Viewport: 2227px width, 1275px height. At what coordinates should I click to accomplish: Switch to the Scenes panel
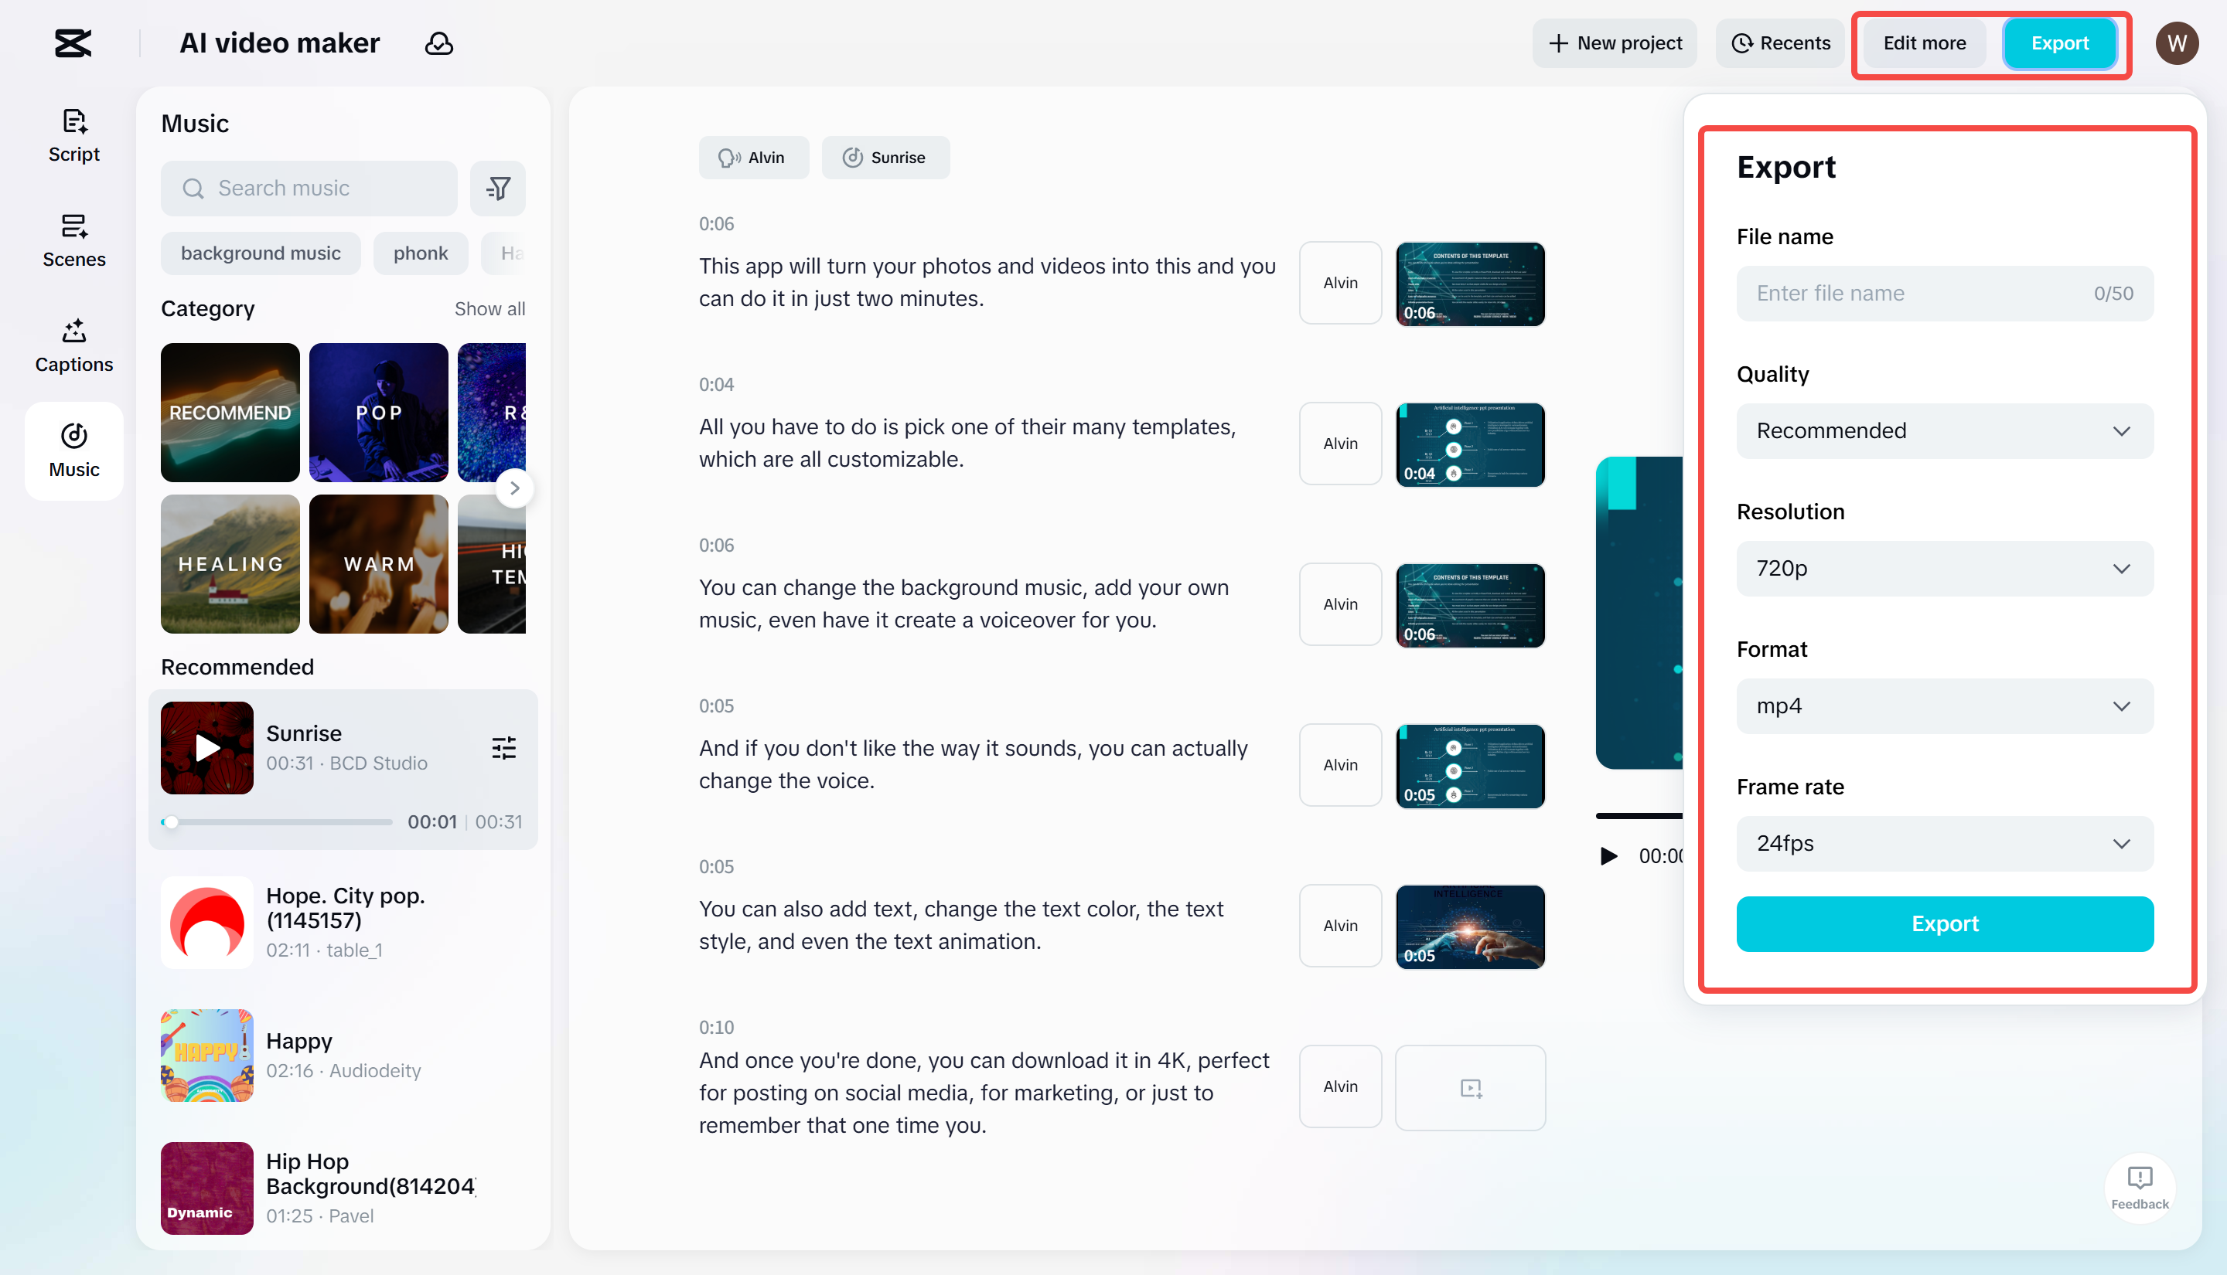pos(73,239)
